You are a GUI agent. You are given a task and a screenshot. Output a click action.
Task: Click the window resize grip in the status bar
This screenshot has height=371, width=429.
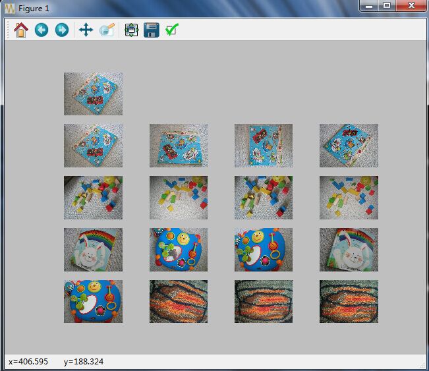click(422, 364)
